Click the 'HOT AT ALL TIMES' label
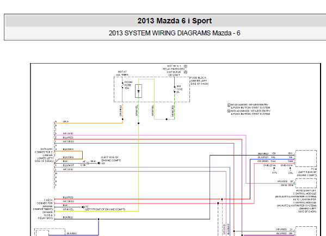Image resolution: width=326 pixels, height=236 pixels. pos(122,73)
